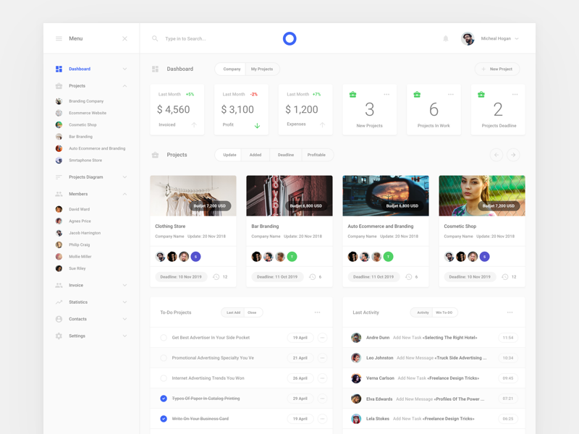The image size is (579, 434).
Task: Open Last Activity panel options menu
Action: pos(510,312)
